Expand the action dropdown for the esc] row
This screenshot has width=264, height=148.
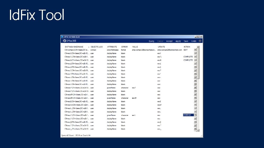(x=195, y=122)
